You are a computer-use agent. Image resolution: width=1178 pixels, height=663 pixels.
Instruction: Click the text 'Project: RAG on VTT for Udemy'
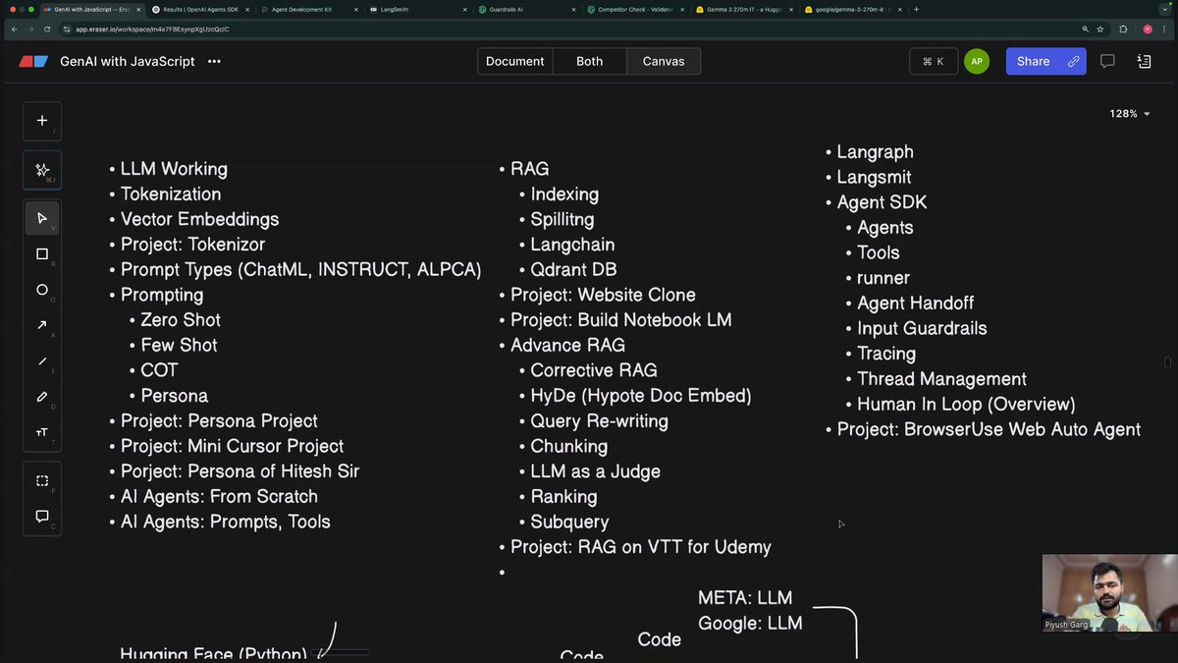[x=641, y=547]
